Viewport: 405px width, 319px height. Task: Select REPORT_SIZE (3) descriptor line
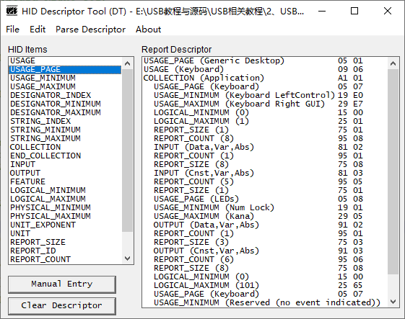(x=265, y=242)
